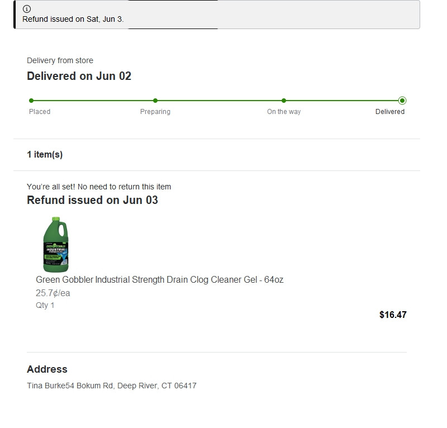Click the 25.7¢/ea unit price
This screenshot has width=447, height=428.
coord(53,293)
